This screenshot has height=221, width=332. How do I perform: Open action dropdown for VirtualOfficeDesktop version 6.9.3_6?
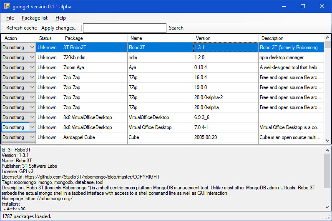click(x=32, y=117)
